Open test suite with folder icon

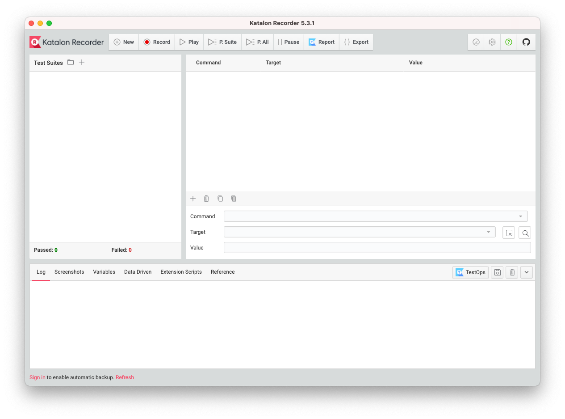(71, 62)
